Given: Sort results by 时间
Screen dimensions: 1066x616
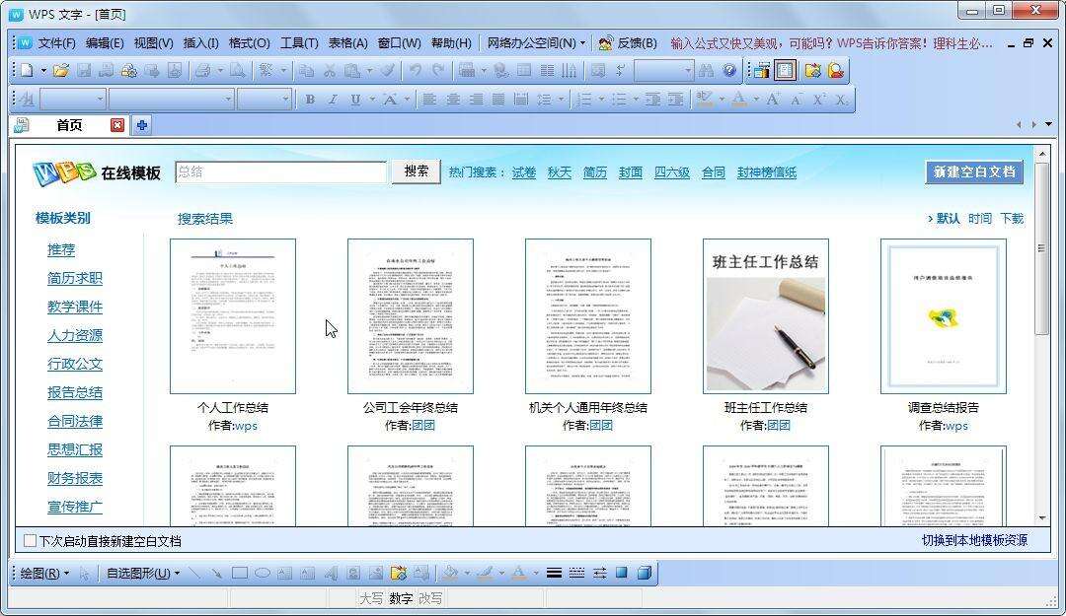Looking at the screenshot, I should [x=980, y=218].
